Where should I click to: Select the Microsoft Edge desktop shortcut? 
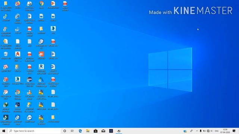18,120
